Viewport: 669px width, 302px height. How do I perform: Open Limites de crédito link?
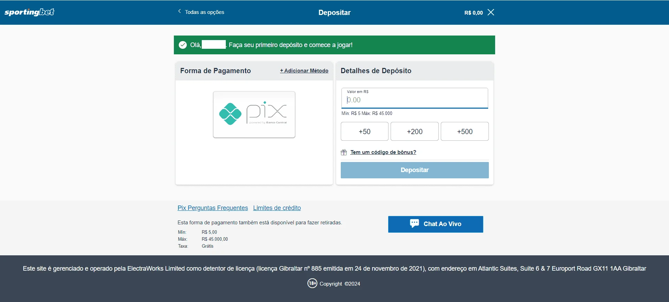[x=277, y=208]
